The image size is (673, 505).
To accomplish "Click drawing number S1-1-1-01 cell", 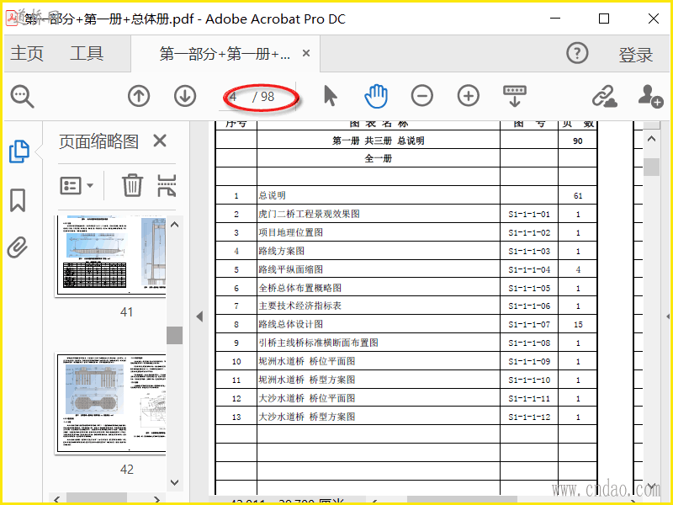I will point(529,215).
